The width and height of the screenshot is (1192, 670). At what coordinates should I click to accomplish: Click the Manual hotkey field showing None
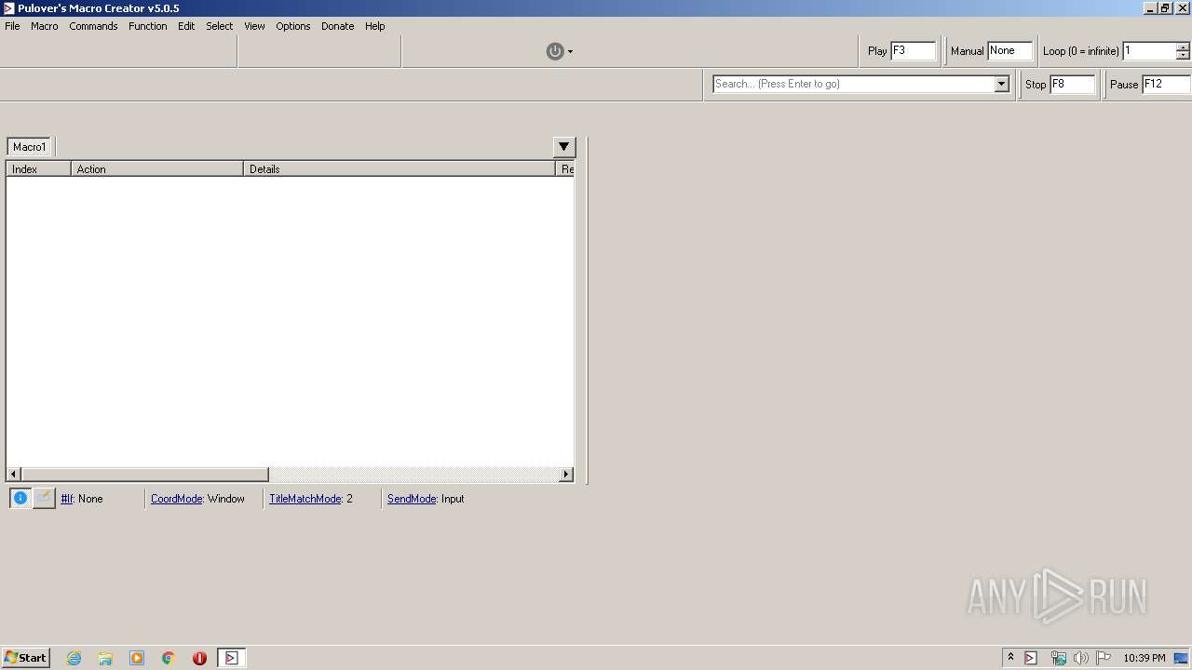click(x=1010, y=51)
